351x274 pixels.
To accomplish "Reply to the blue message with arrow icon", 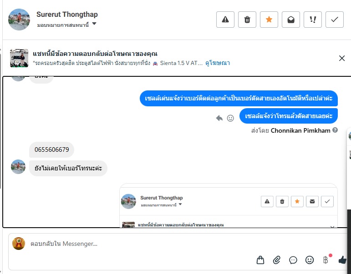I will 219,118.
